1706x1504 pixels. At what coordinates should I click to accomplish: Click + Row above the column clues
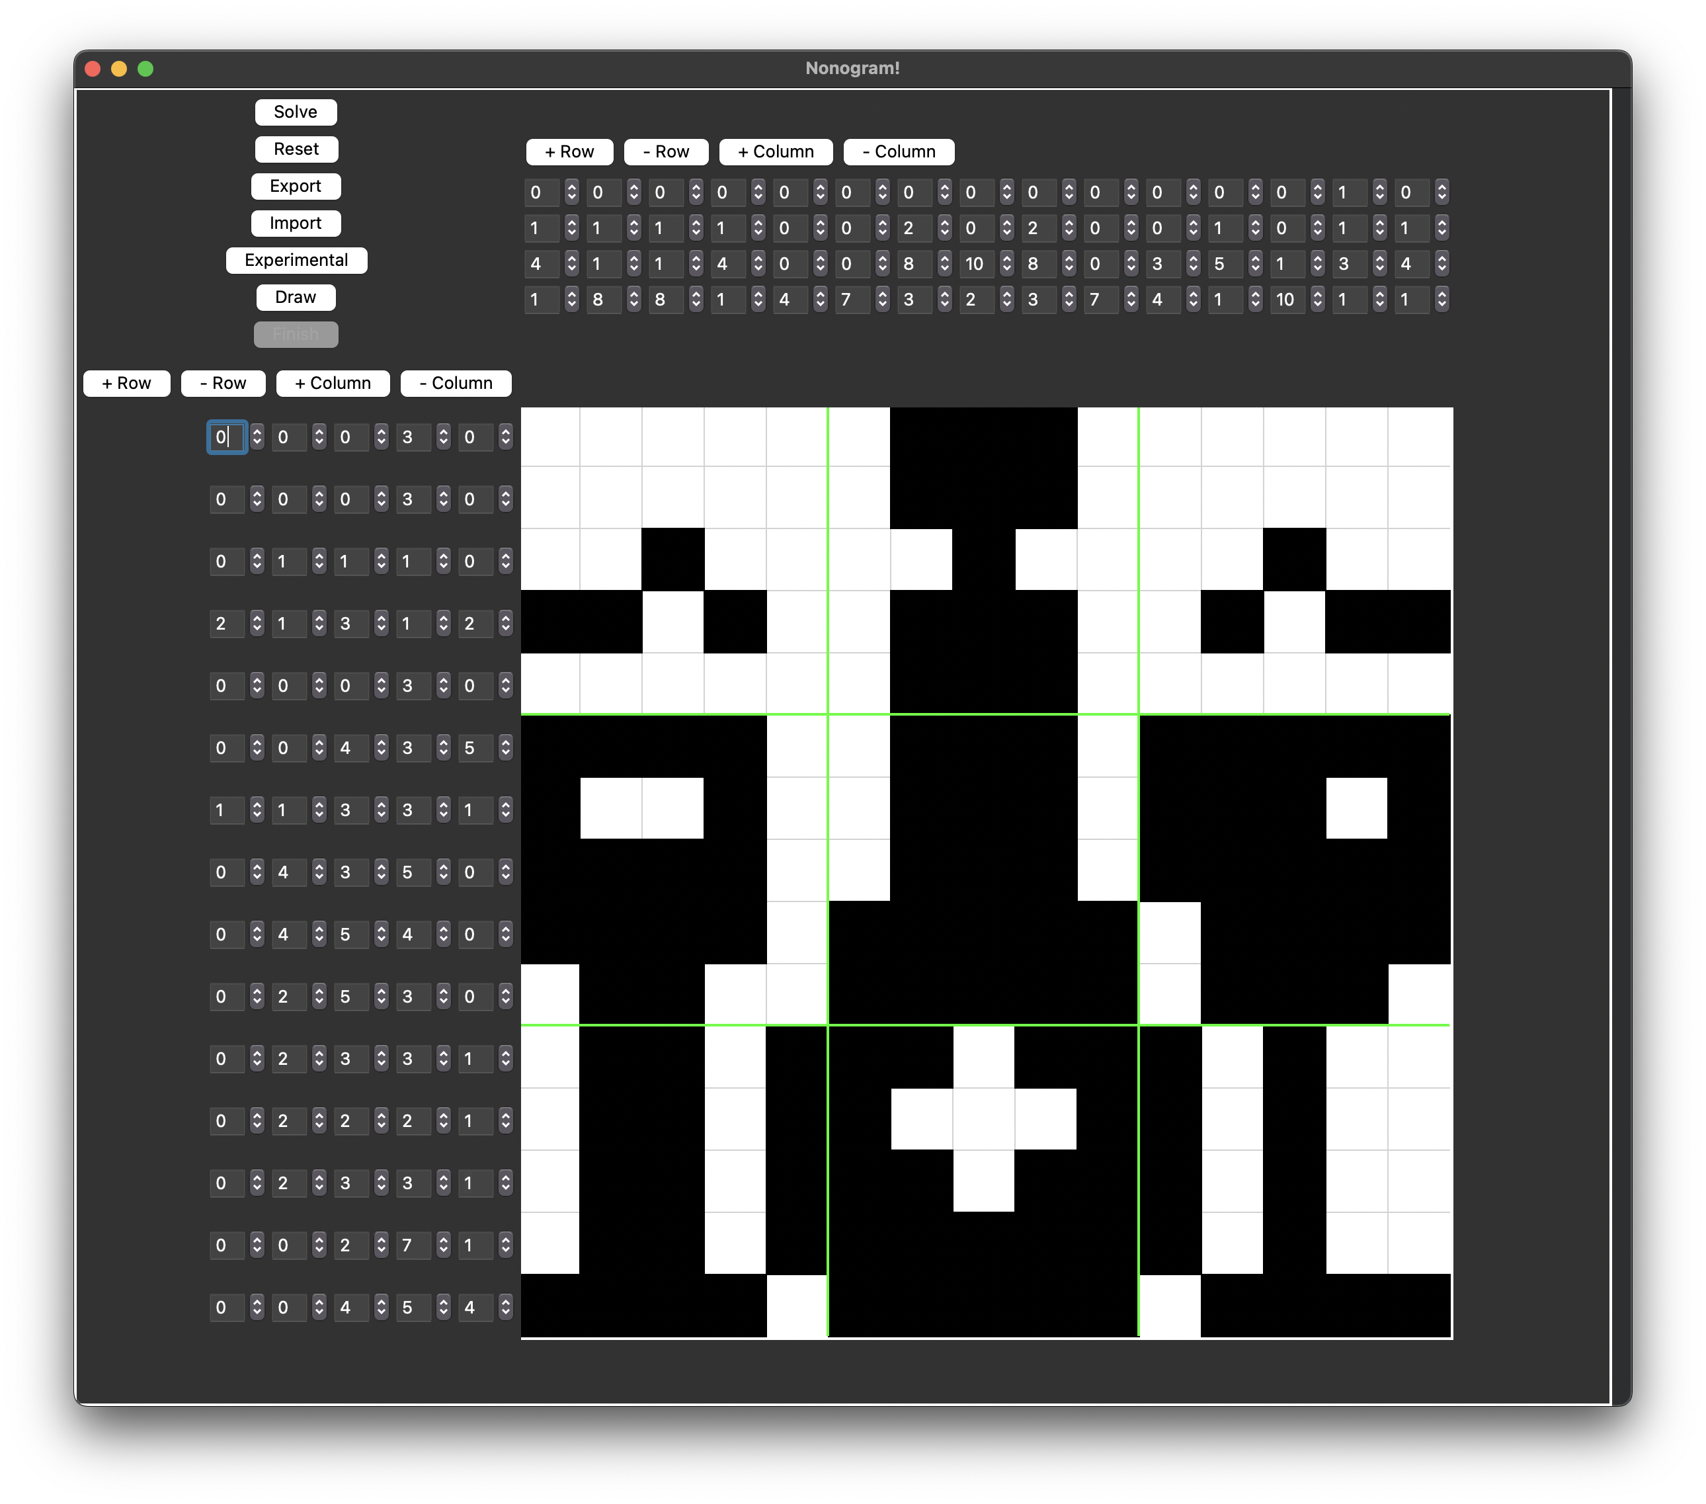pyautogui.click(x=569, y=152)
